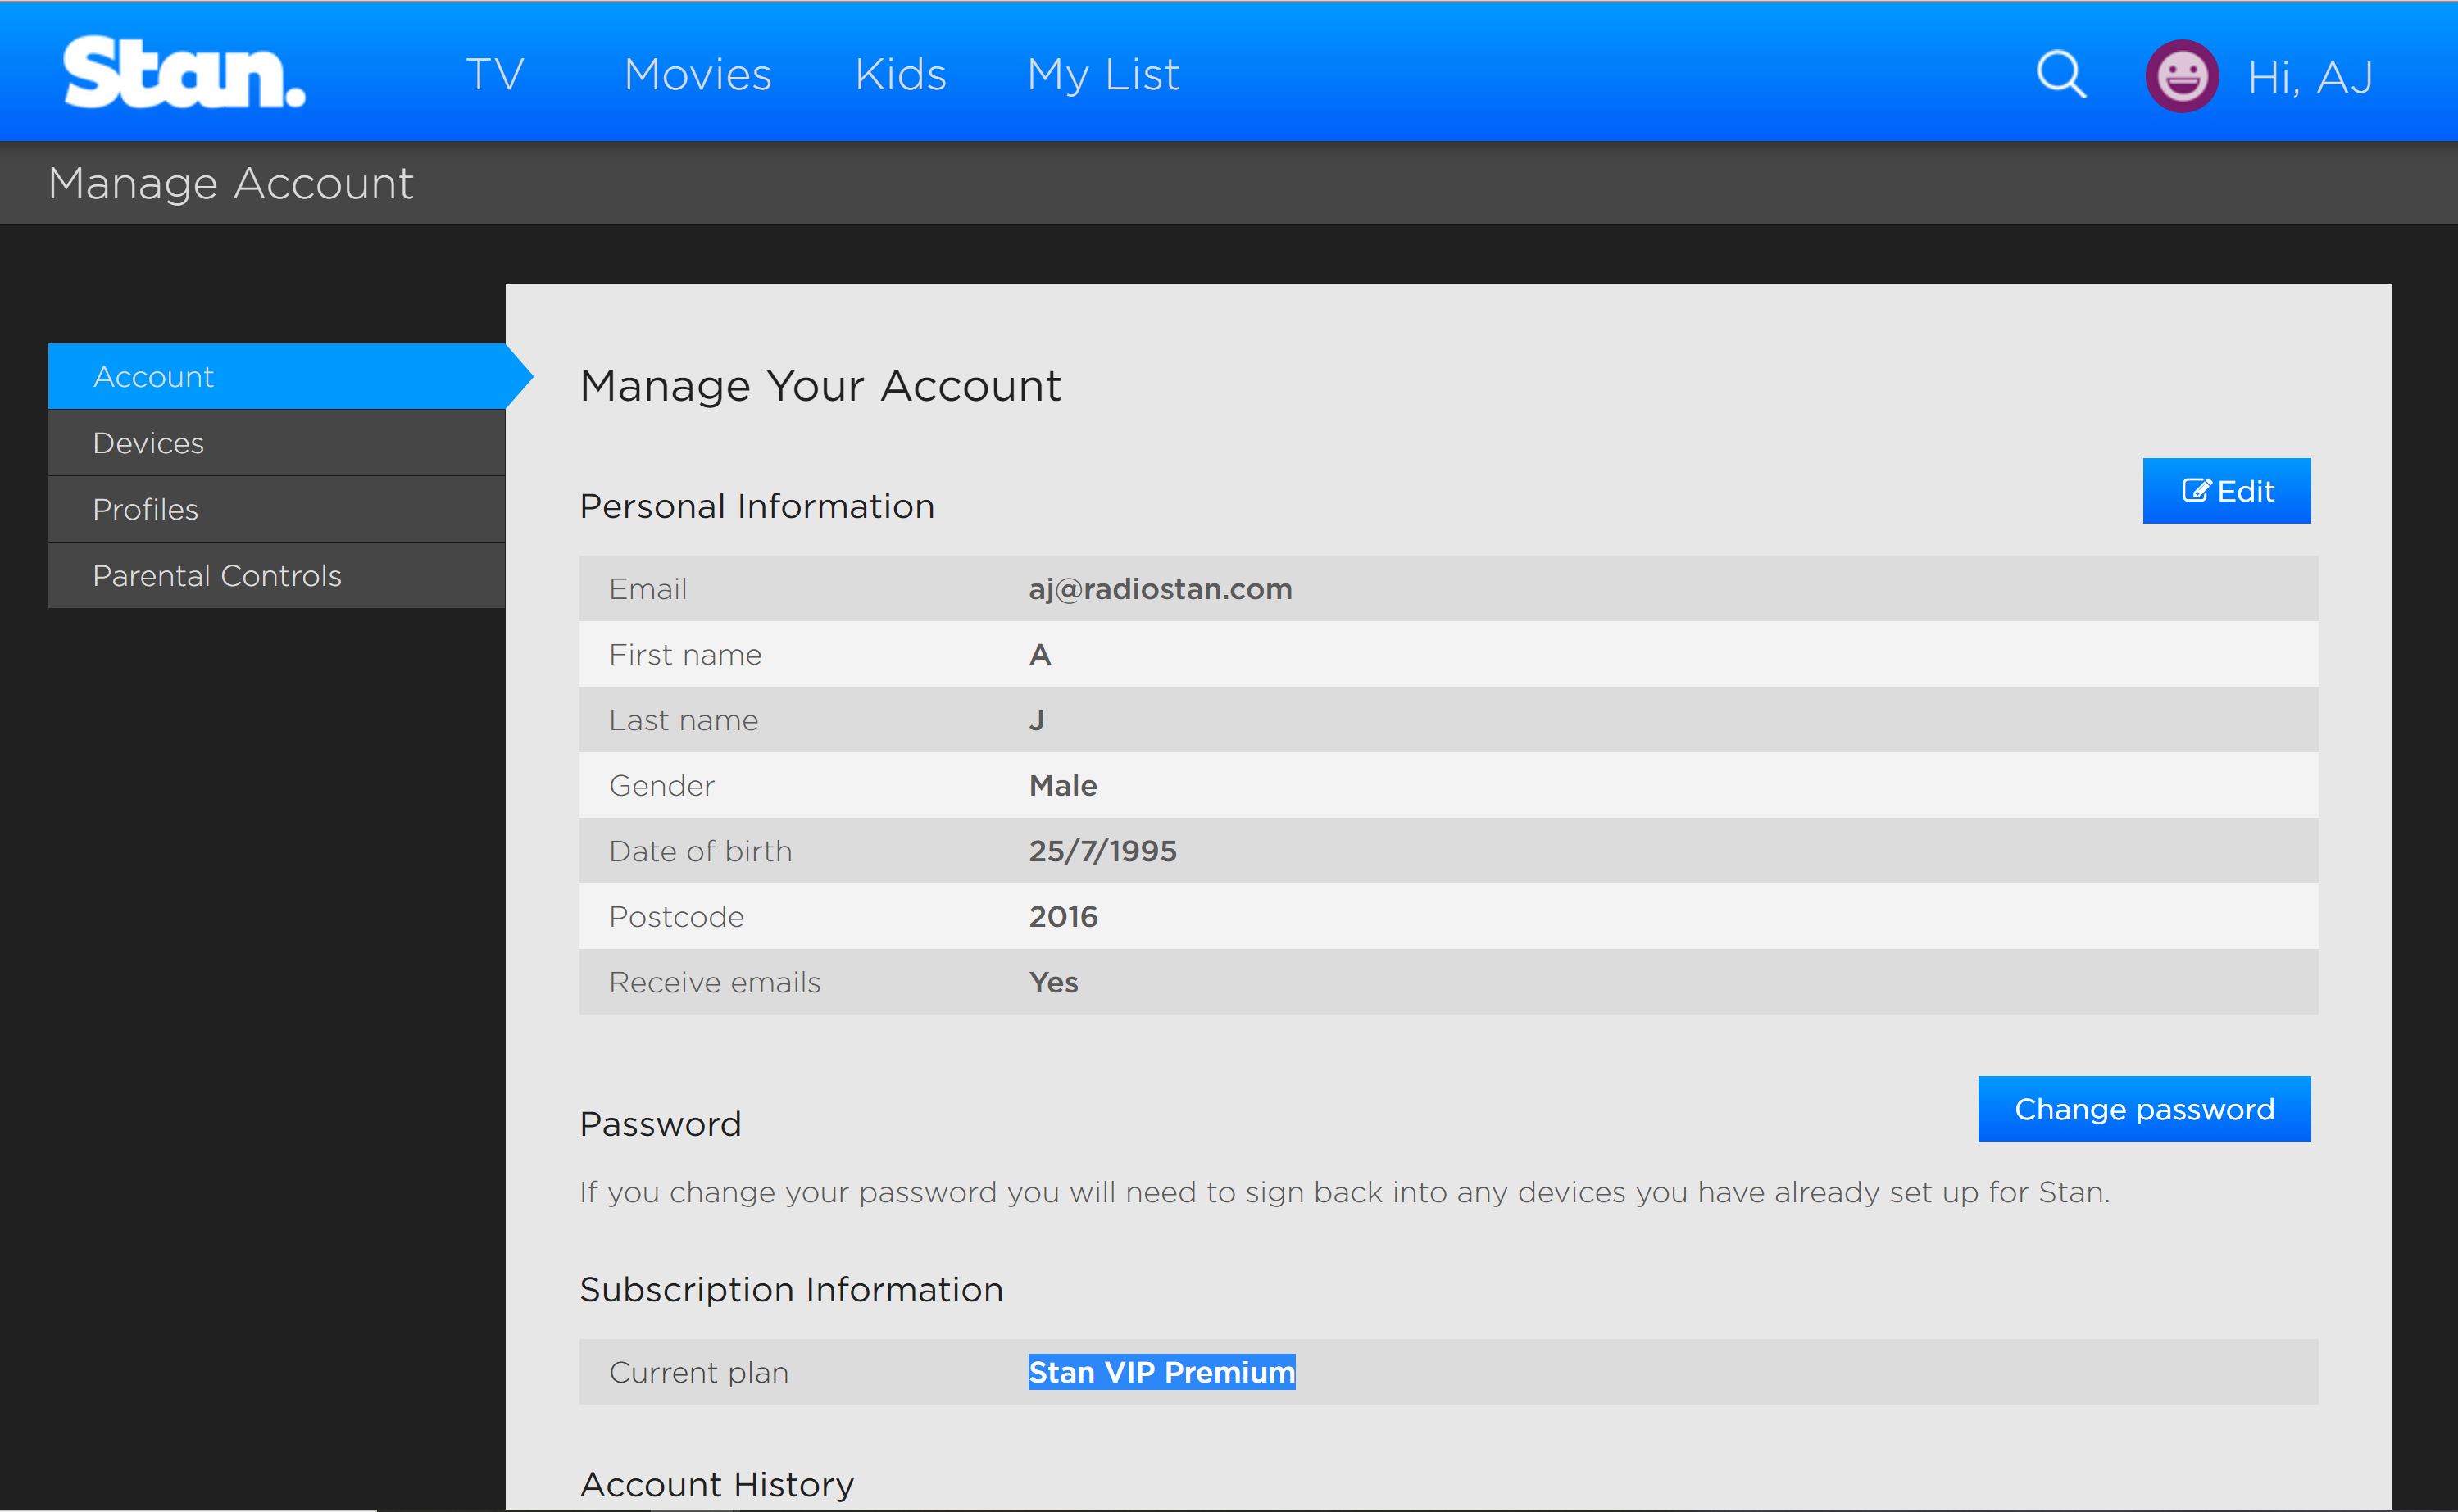Image resolution: width=2458 pixels, height=1512 pixels.
Task: Navigate to Kids content
Action: point(900,75)
